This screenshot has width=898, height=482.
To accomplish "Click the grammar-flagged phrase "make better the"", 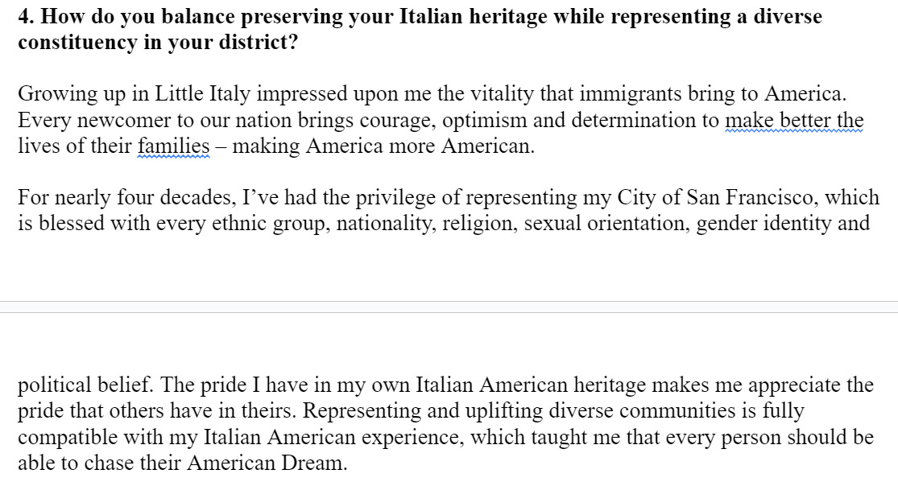I will (794, 120).
